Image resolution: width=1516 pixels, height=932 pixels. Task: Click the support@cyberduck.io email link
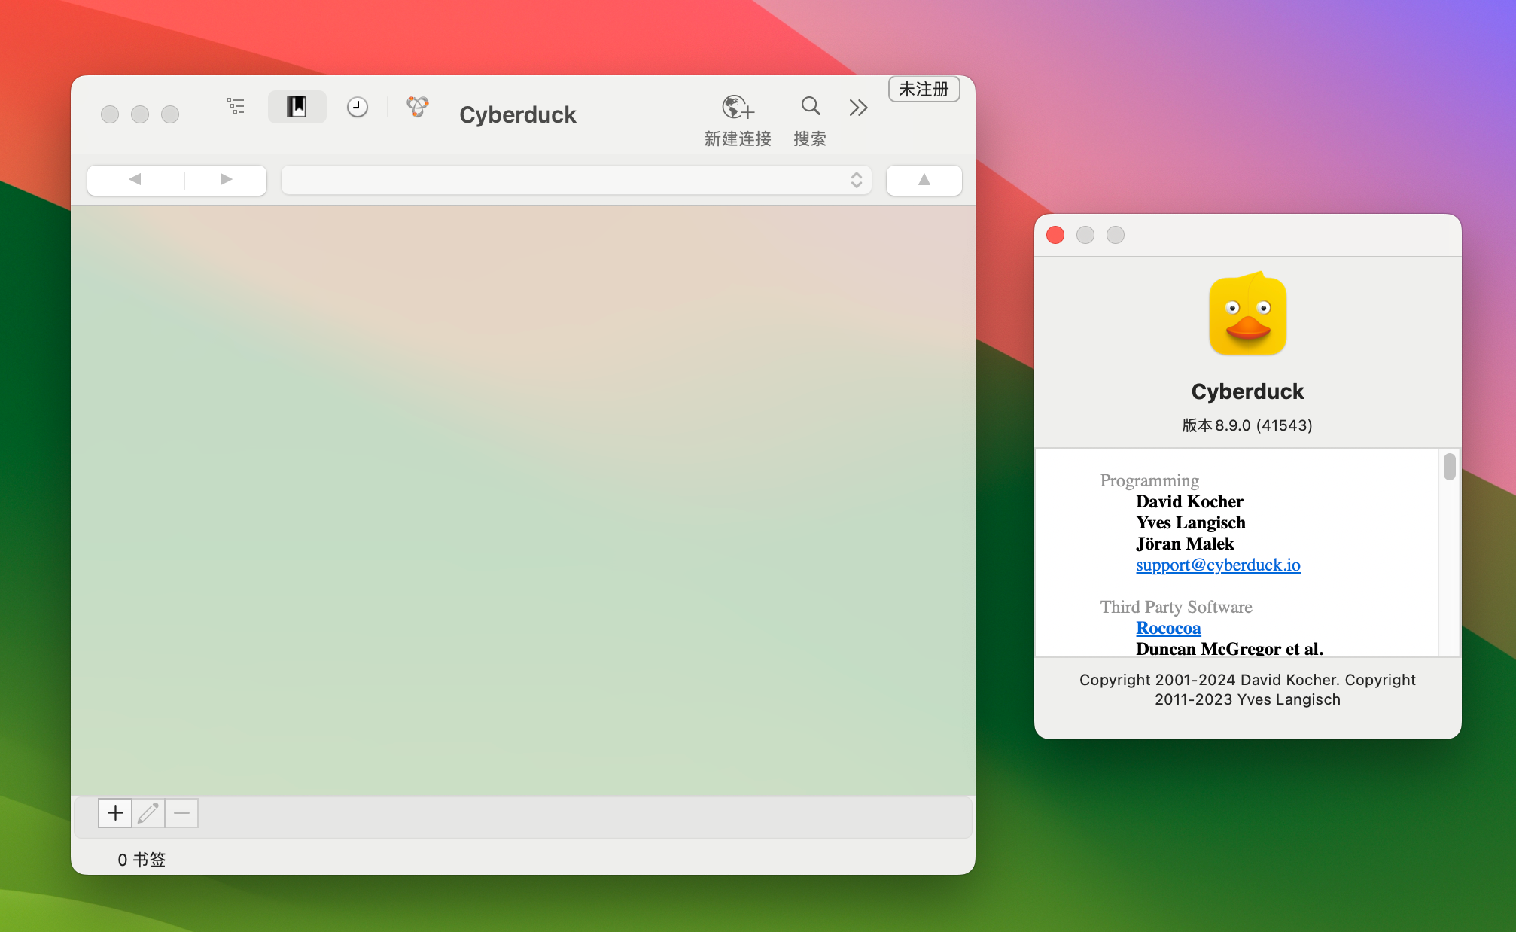click(1217, 564)
